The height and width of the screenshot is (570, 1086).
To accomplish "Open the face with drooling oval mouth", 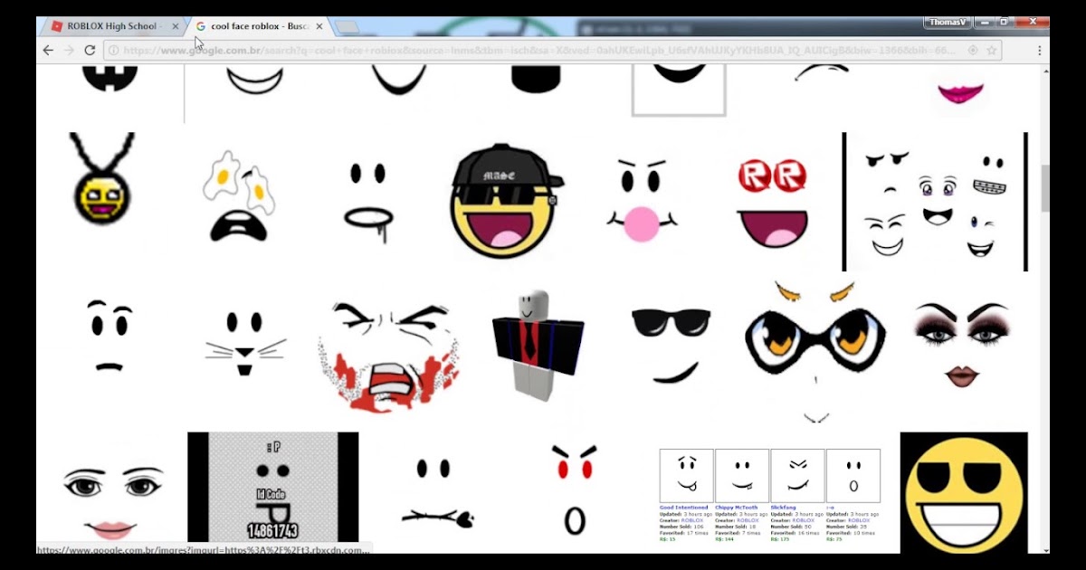I will tap(367, 202).
